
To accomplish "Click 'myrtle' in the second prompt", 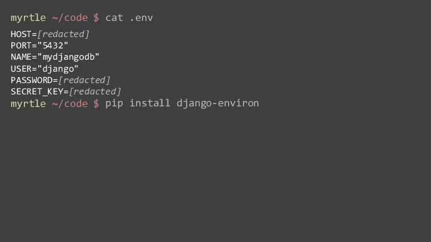I will pos(28,104).
